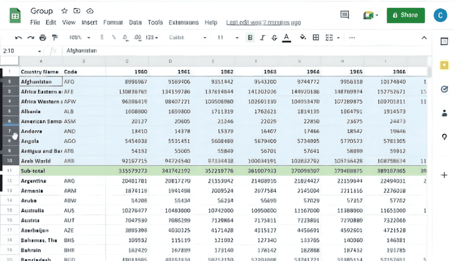Open the Insert menu
454x261 pixels.
[89, 22]
